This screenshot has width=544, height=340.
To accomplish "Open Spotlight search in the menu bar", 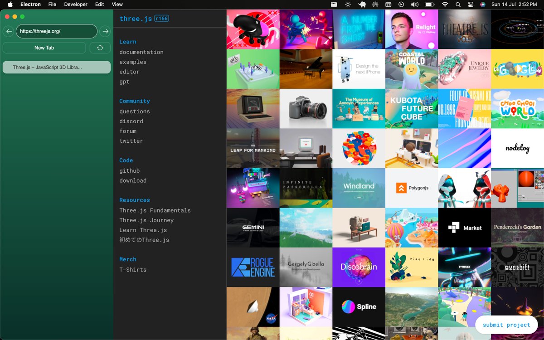I will click(459, 5).
